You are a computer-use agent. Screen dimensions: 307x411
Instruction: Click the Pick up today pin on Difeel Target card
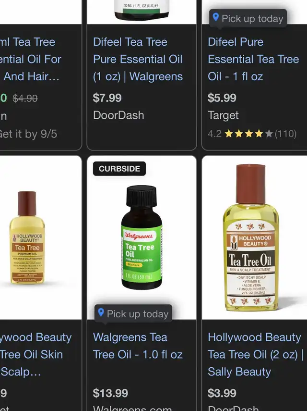click(248, 19)
